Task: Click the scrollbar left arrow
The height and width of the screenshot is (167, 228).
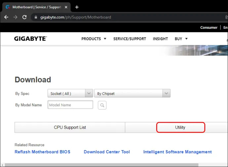Action: 2,165
